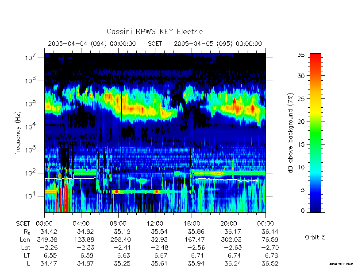
Task: Click the Orbit 5 label
Action: click(x=315, y=238)
